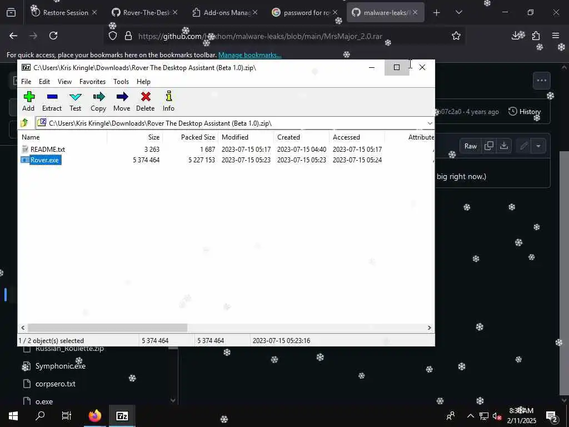
Task: Click the horizontal scrollbar thumb in 7-Zip
Action: coord(107,328)
